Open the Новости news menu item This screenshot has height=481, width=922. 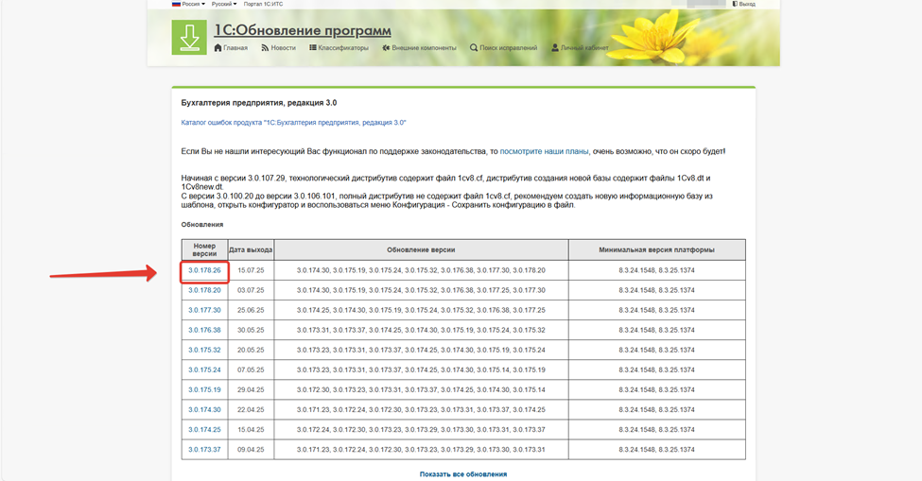point(278,47)
